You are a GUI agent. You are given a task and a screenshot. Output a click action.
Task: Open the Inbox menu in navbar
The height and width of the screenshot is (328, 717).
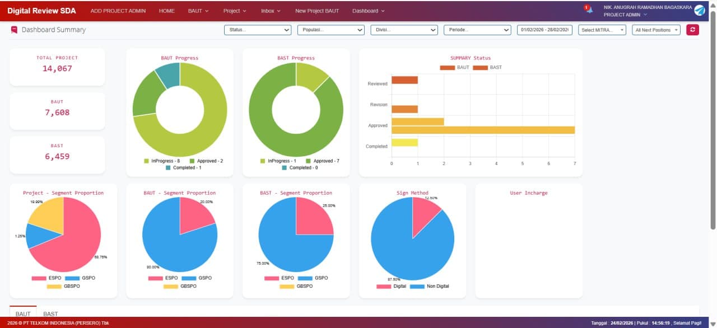coord(271,11)
